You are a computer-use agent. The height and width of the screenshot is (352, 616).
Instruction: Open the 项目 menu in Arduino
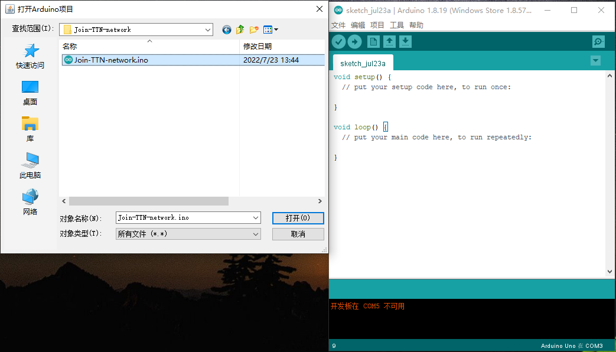[377, 25]
